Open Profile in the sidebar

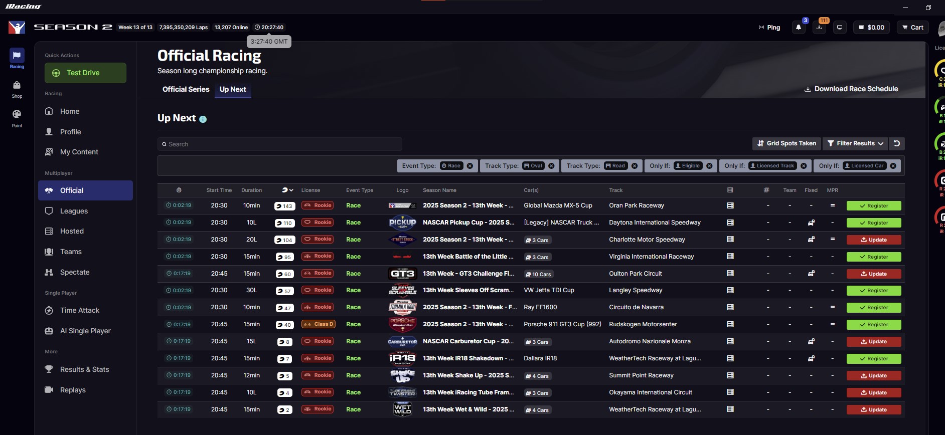click(70, 132)
